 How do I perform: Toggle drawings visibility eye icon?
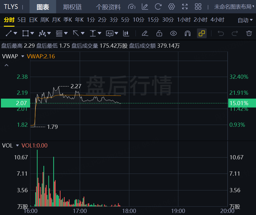tap(173, 33)
